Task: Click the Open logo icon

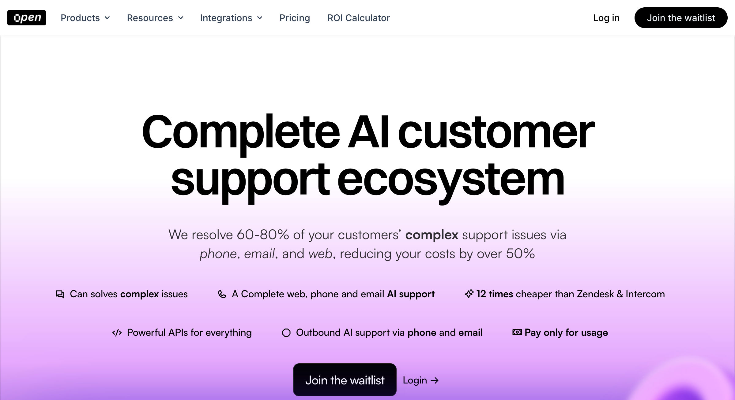Action: (27, 18)
